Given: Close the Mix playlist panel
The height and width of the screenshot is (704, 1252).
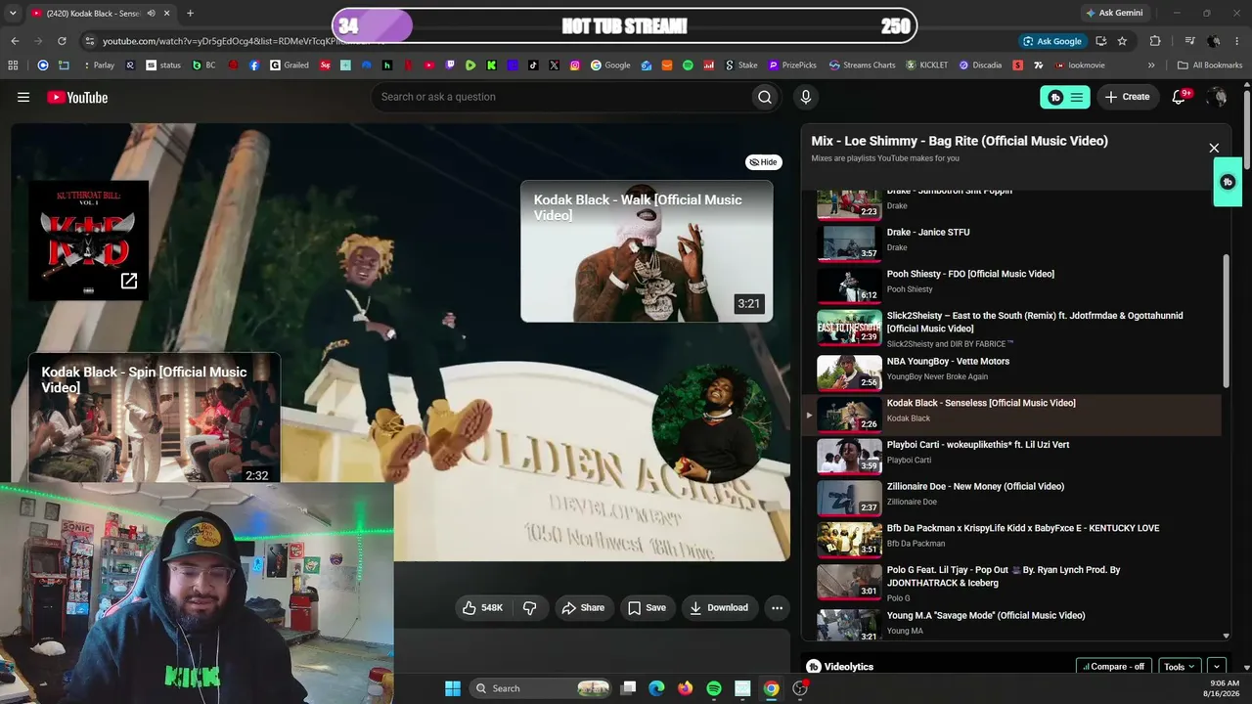Looking at the screenshot, I should click(1214, 148).
